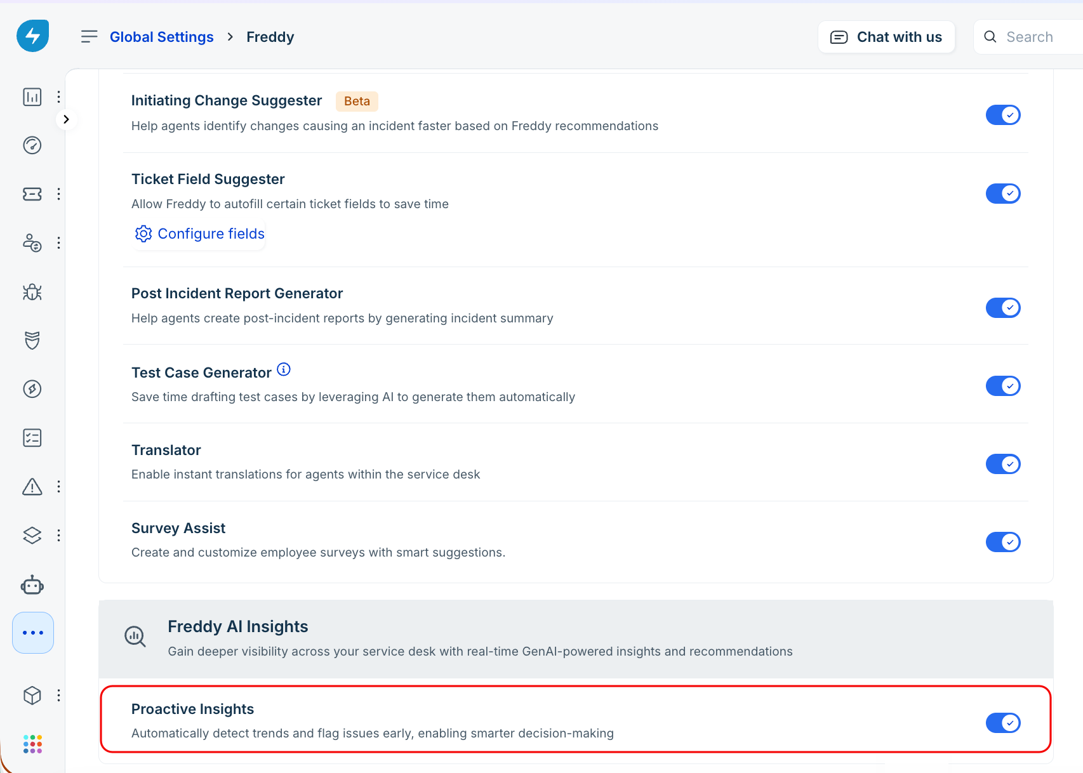
Task: Expand the sidebar using the chevron arrow
Action: click(66, 119)
